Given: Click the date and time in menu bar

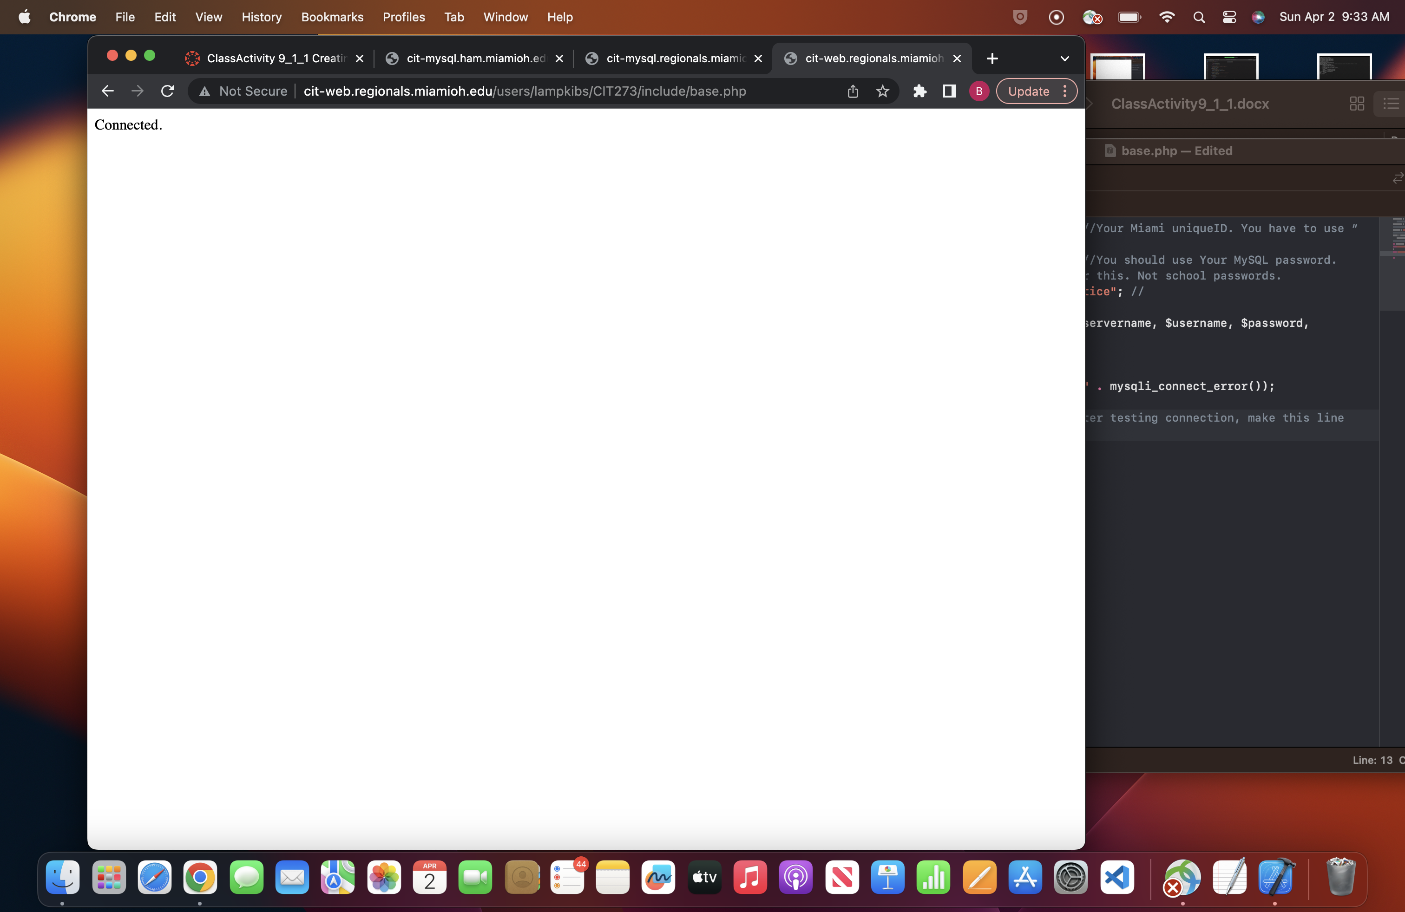Looking at the screenshot, I should [x=1333, y=17].
